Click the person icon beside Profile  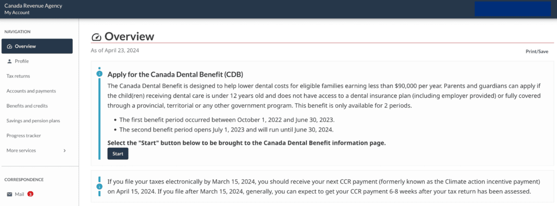(x=10, y=61)
